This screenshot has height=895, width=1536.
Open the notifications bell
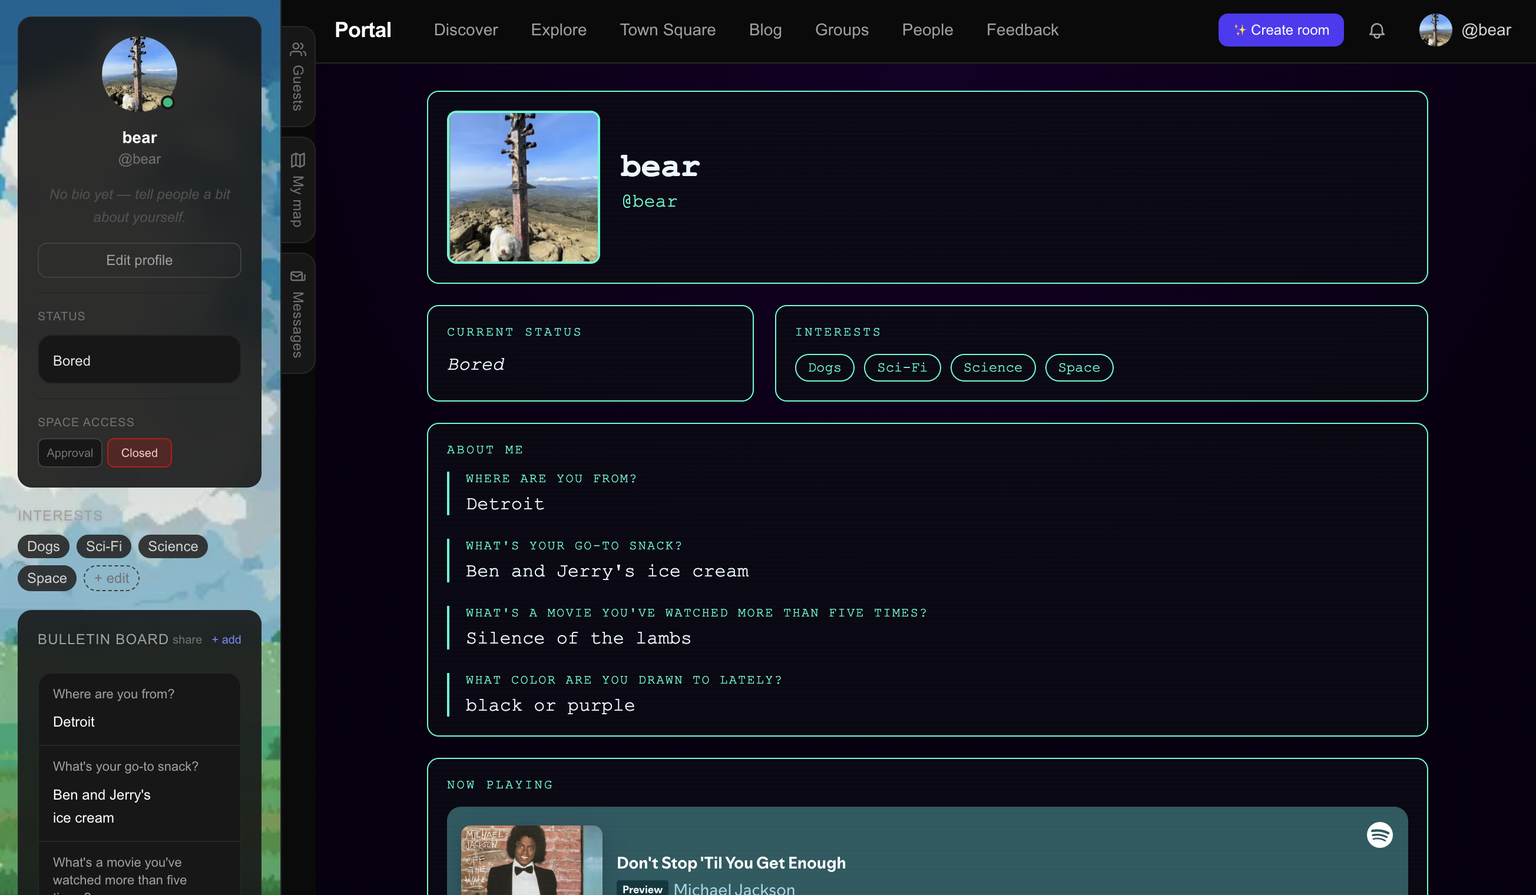[x=1376, y=31]
